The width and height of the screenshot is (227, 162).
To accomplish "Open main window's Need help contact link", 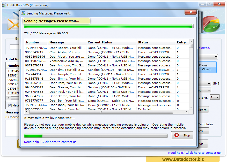I will click(195, 153).
